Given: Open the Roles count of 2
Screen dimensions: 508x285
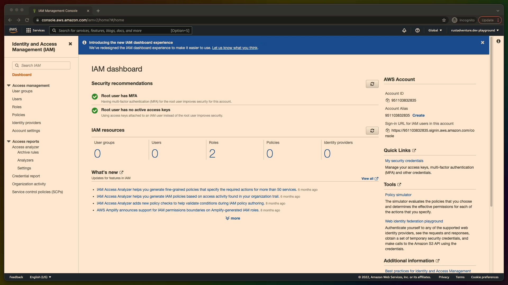Looking at the screenshot, I should point(212,154).
